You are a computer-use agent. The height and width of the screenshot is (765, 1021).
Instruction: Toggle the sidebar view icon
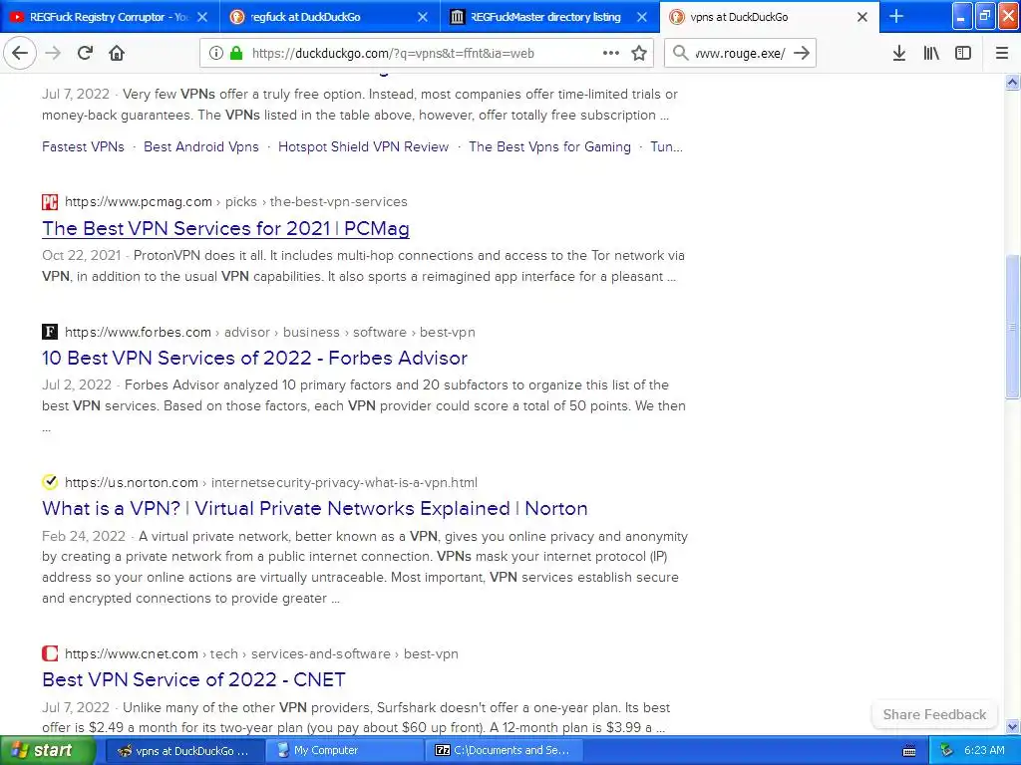pos(963,54)
